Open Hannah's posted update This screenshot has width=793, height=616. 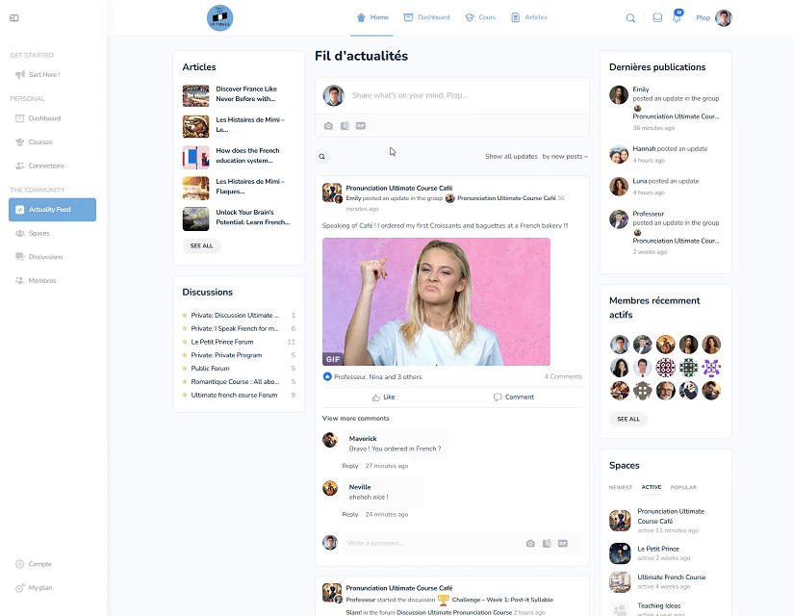click(670, 149)
